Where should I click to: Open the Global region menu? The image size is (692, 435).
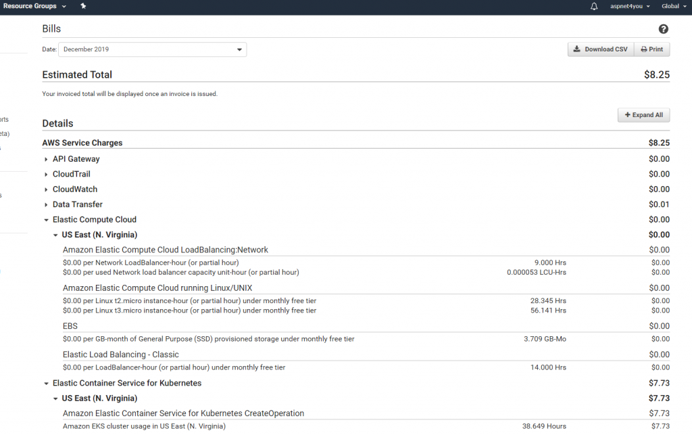pyautogui.click(x=674, y=6)
